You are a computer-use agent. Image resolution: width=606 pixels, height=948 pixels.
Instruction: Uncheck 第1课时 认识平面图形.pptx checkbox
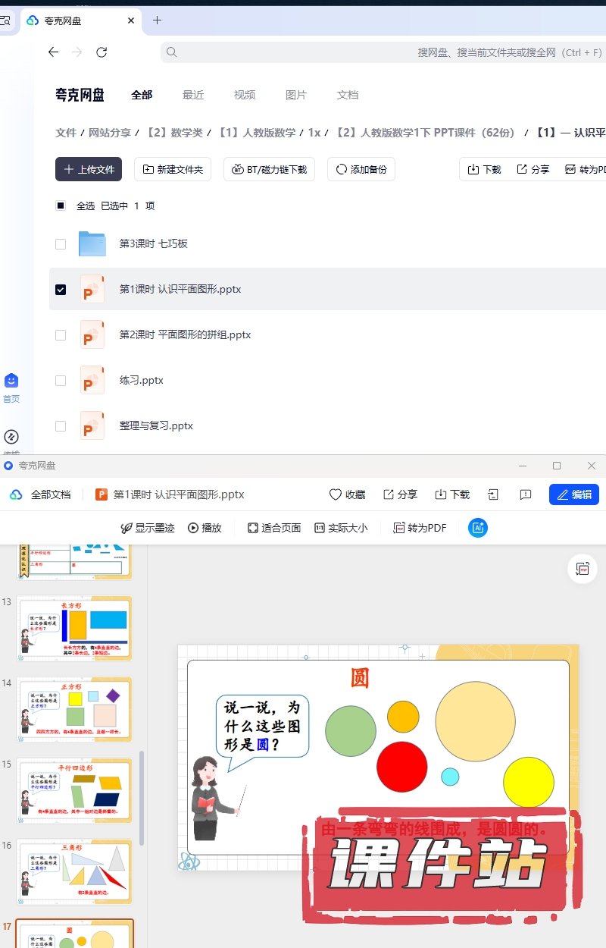click(x=61, y=289)
